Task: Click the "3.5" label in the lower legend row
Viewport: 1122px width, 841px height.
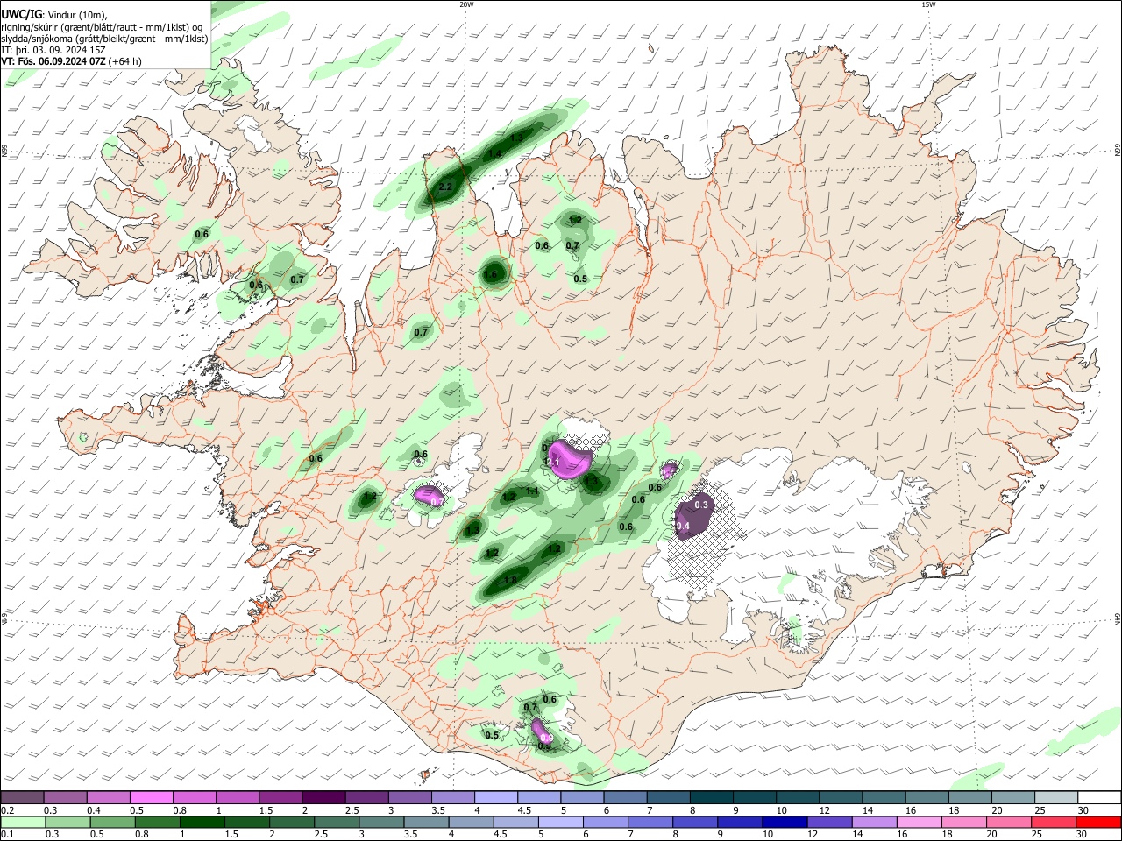Action: [x=409, y=835]
